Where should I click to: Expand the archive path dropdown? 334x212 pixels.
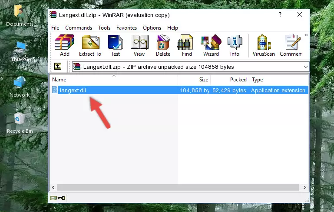[x=305, y=67]
